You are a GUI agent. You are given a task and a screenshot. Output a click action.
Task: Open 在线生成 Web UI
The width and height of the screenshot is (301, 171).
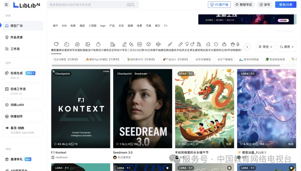coord(23,75)
